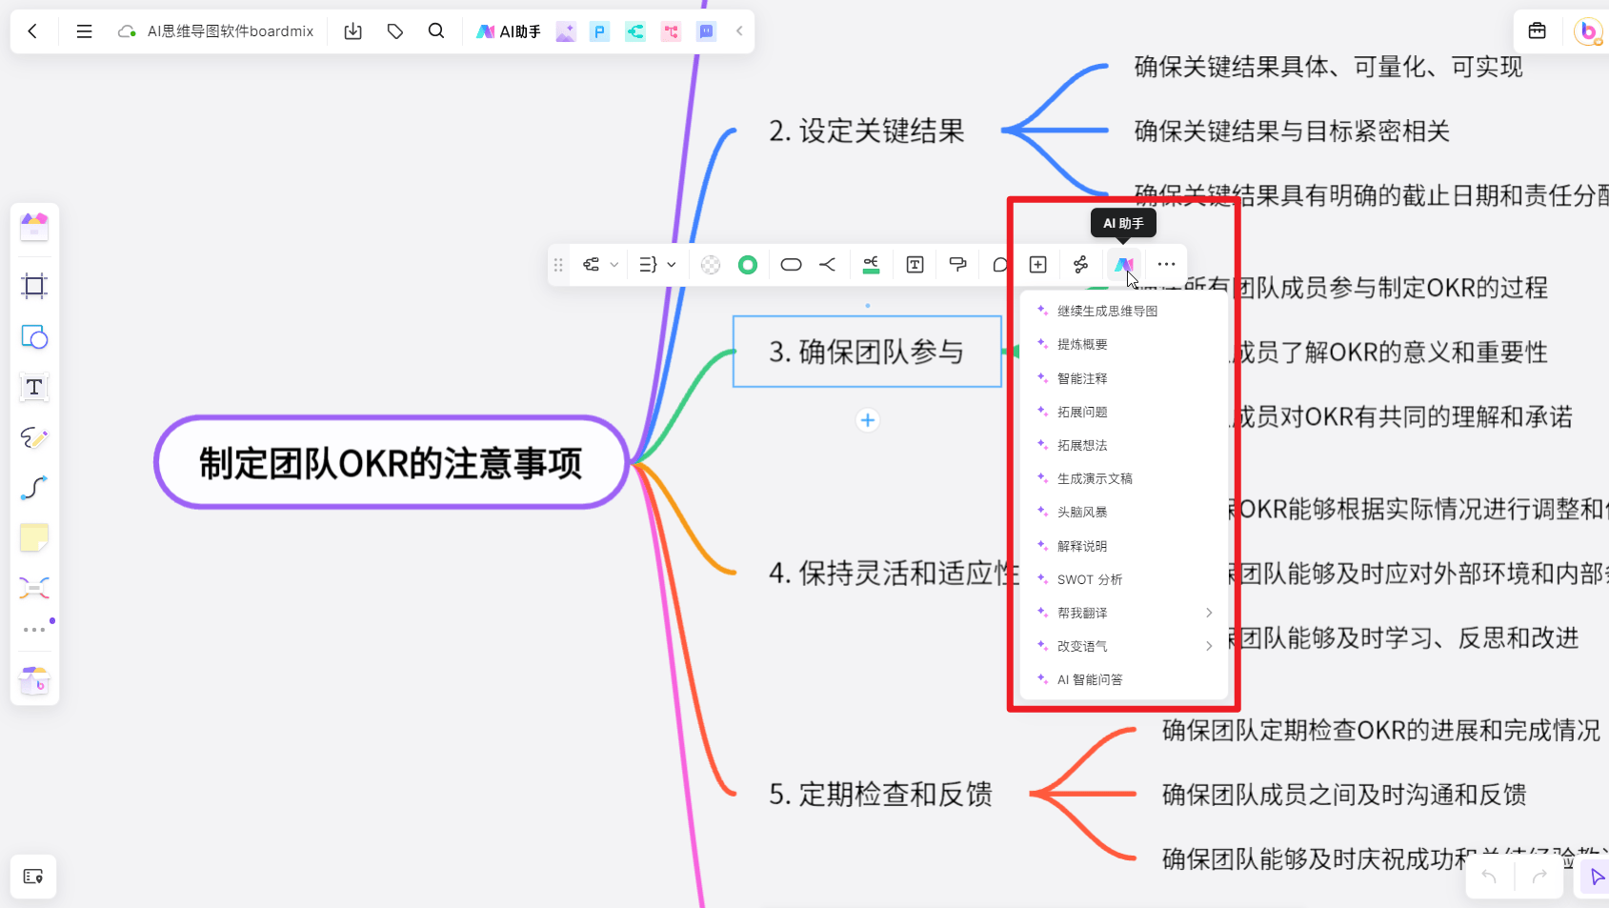Viewport: 1609px width, 908px height.
Task: Click the AI助手 button in top bar
Action: tap(509, 31)
